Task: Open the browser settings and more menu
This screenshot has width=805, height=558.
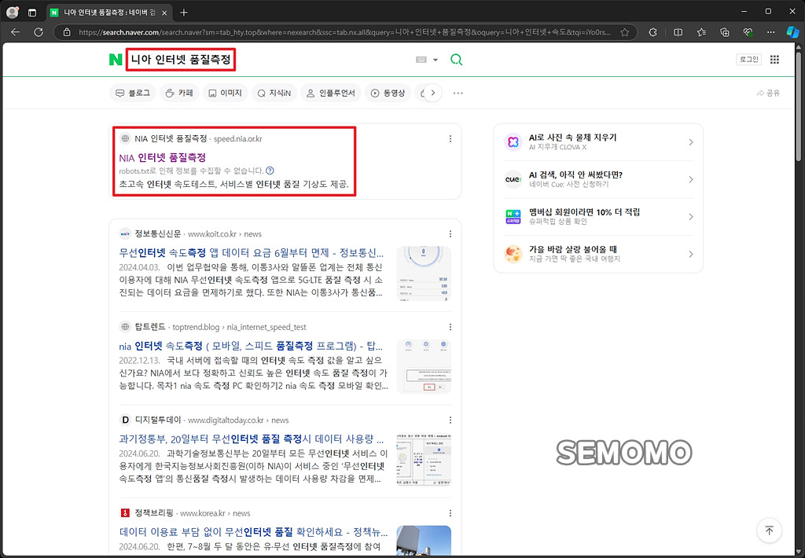Action: 770,32
